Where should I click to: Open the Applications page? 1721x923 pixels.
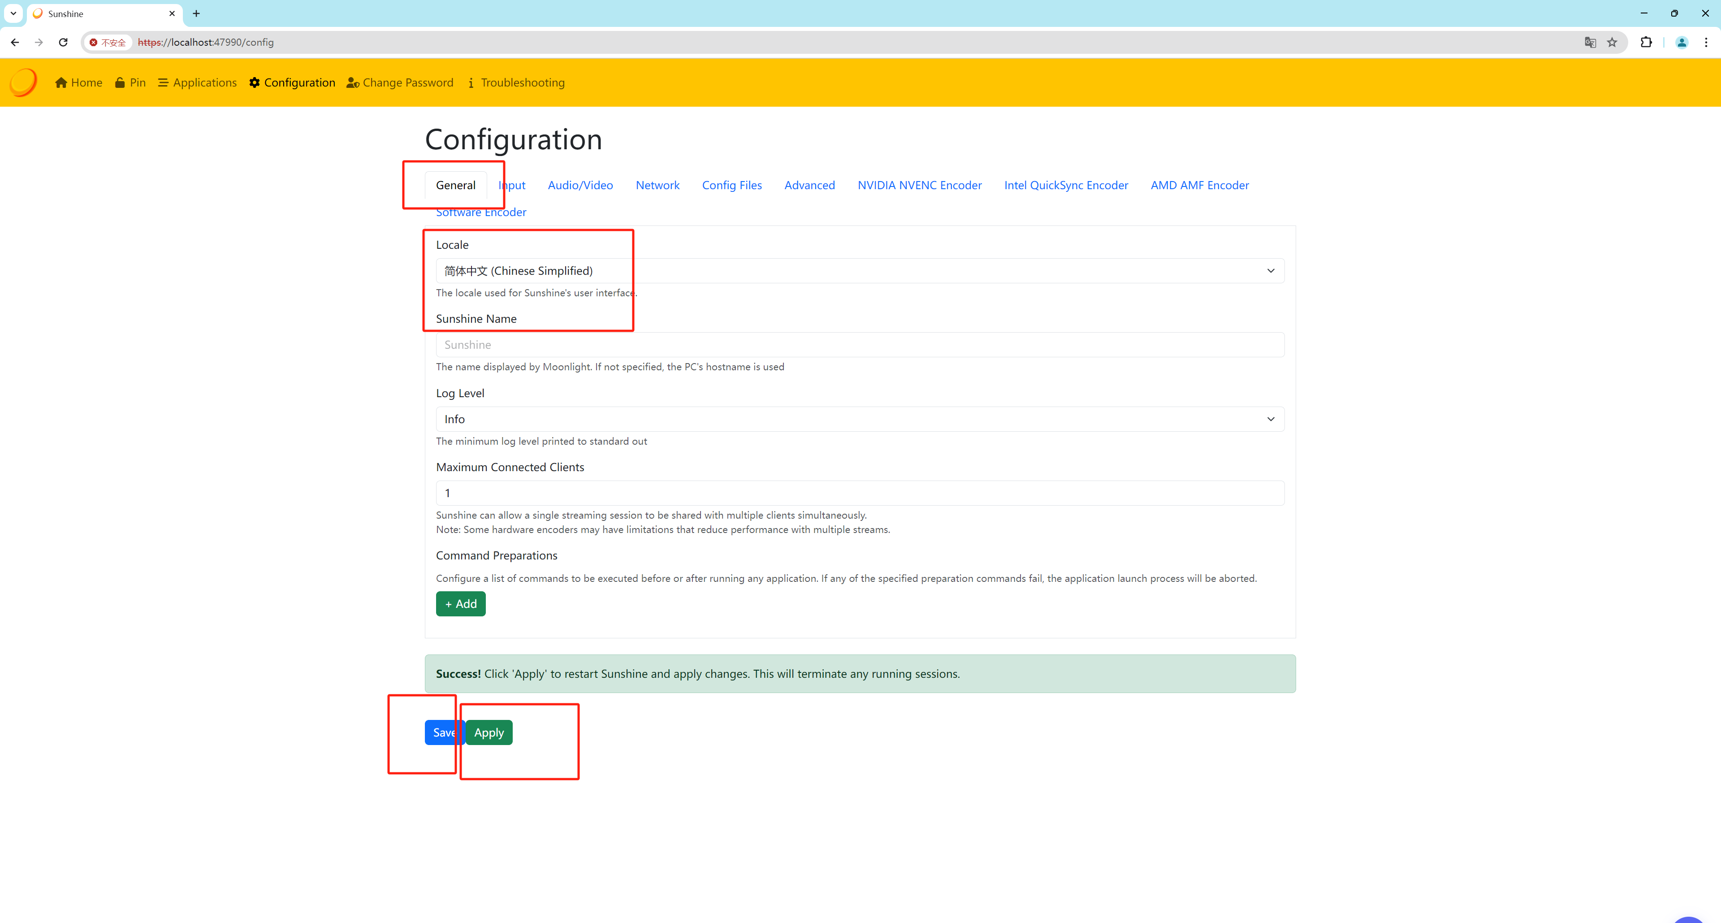pyautogui.click(x=197, y=82)
